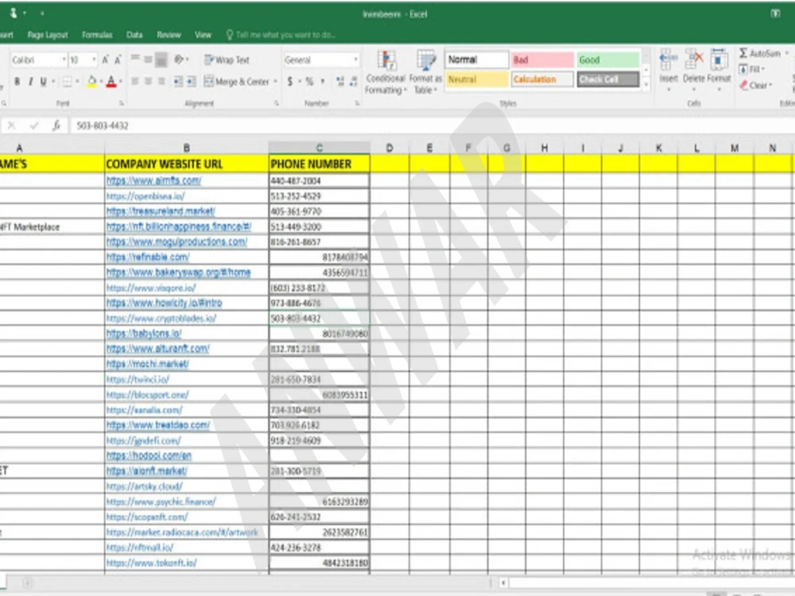This screenshot has height=596, width=795.
Task: Click the Orientation text angle icon
Action: (180, 60)
